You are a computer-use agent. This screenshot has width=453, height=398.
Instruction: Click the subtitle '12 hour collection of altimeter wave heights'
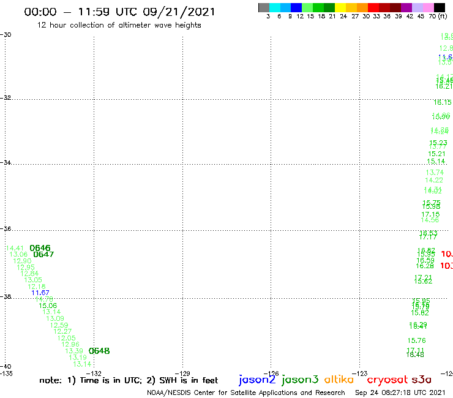click(119, 25)
